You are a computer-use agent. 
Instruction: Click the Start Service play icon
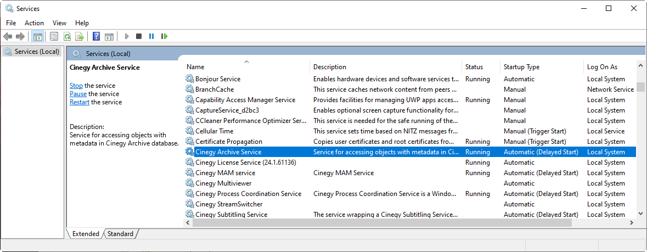(x=127, y=36)
